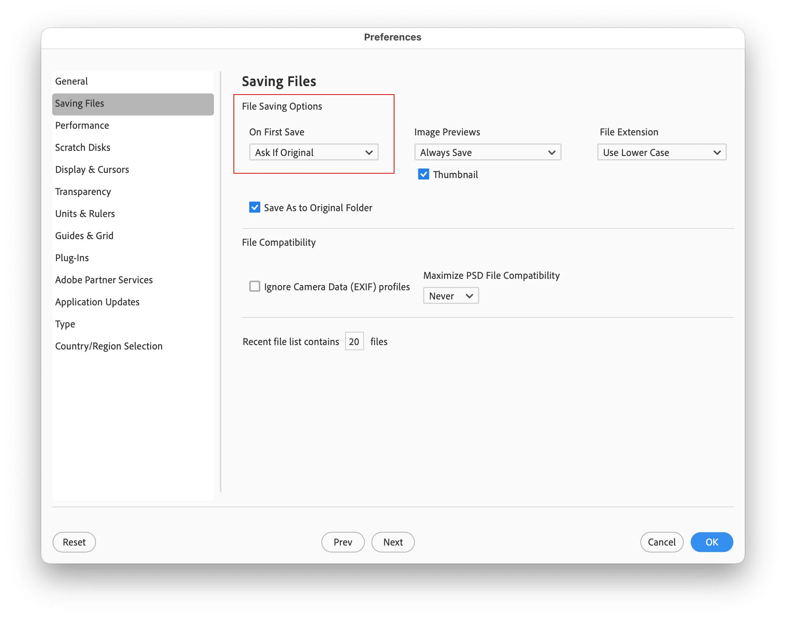Uncheck Save As to Original Folder
This screenshot has height=618, width=786.
coord(254,207)
